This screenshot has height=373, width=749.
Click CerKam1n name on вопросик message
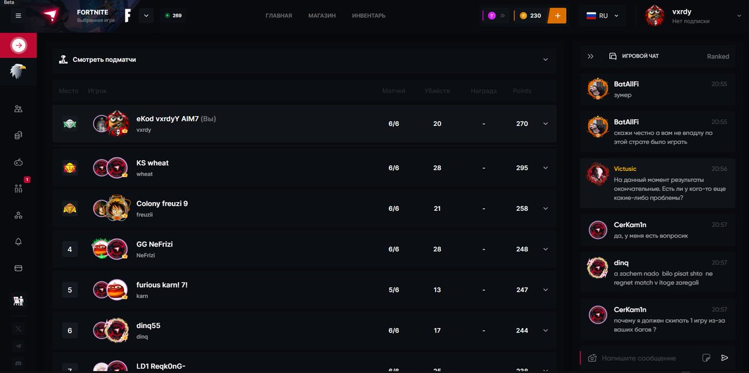coord(630,225)
